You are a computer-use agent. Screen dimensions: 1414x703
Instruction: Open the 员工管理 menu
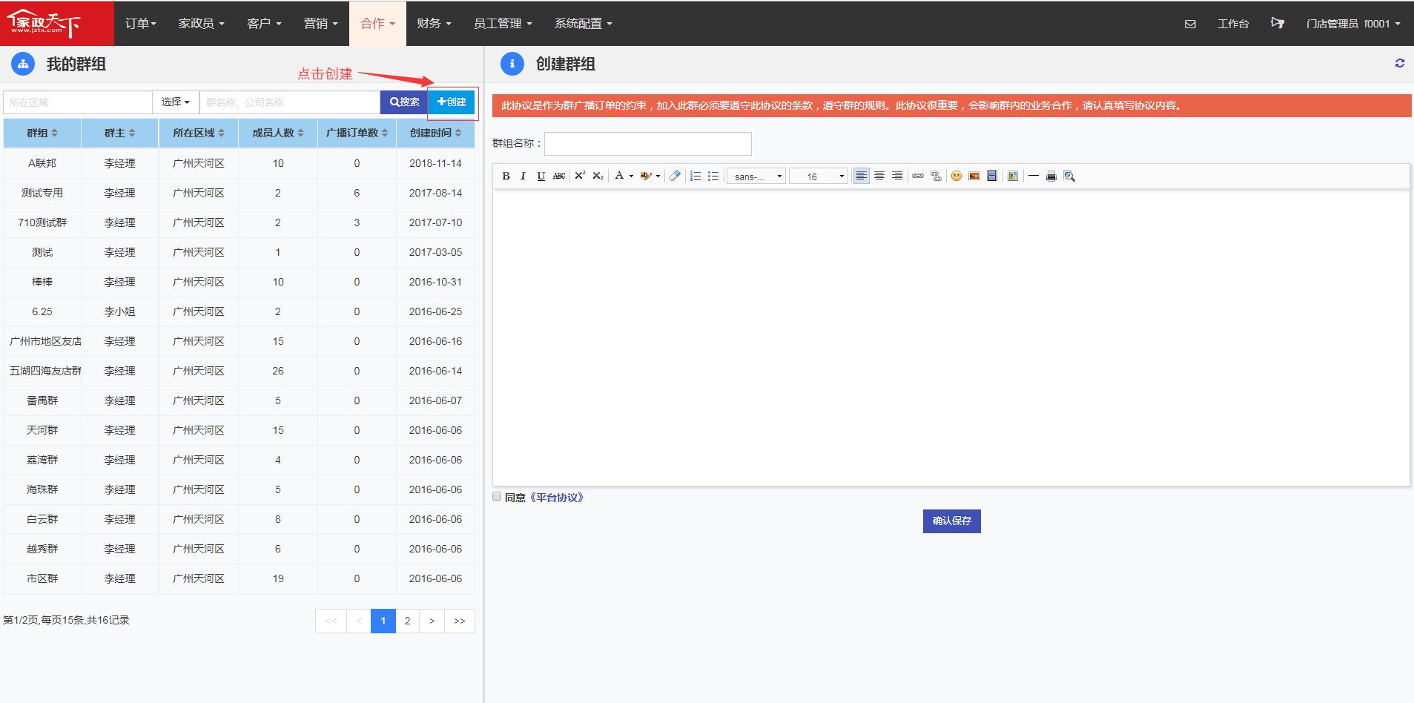503,24
